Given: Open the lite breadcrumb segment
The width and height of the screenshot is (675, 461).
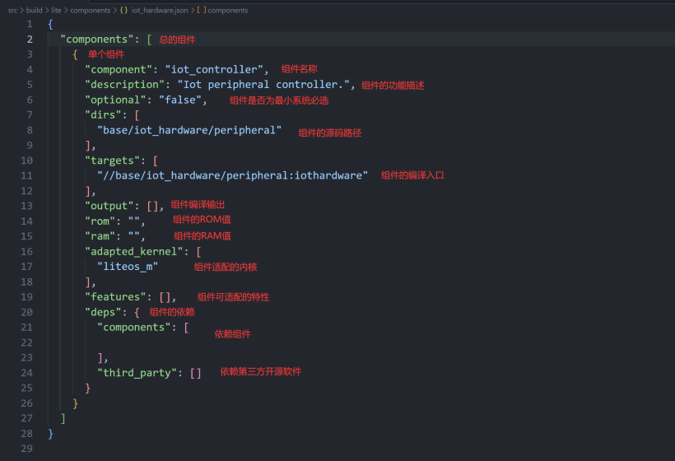Looking at the screenshot, I should click(x=56, y=11).
